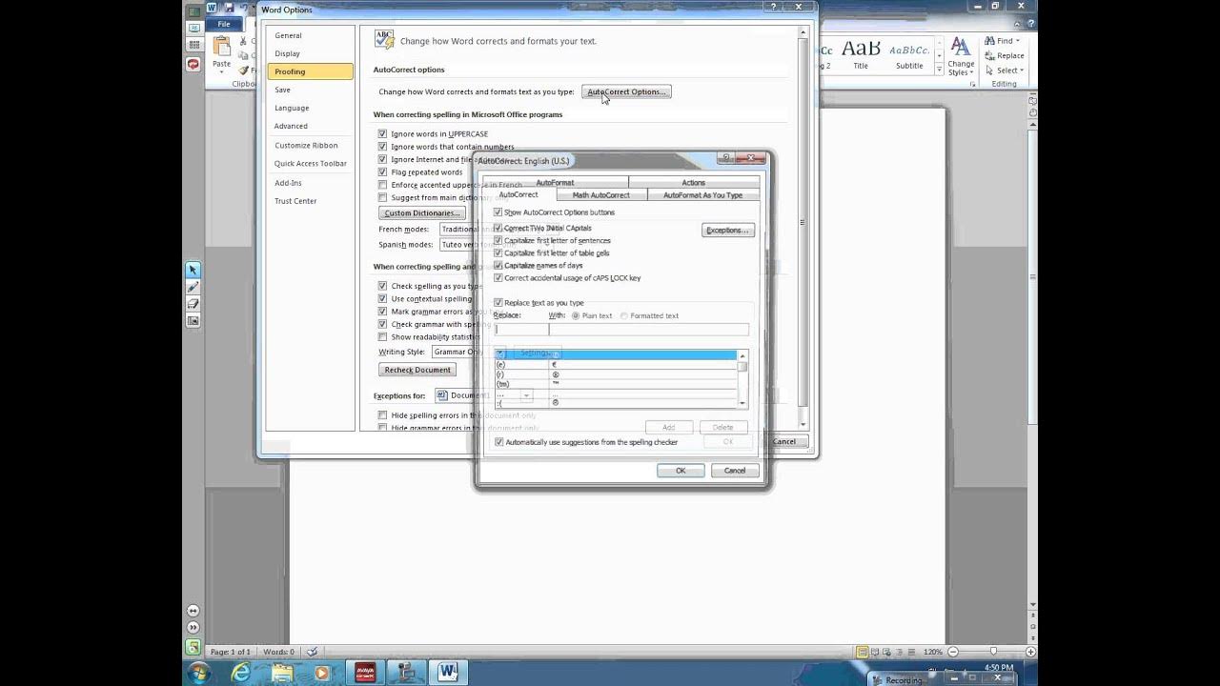1220x686 pixels.
Task: Open Windows Explorer folder on taskbar
Action: point(284,672)
